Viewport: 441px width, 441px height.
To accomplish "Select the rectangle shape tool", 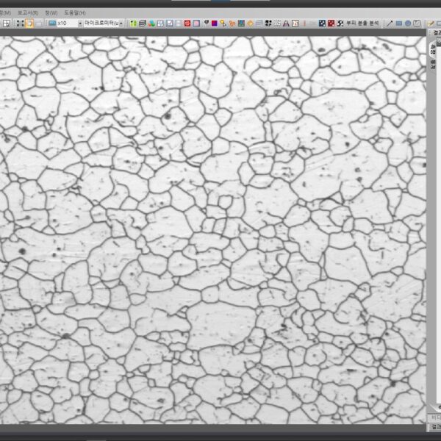I will tap(399, 24).
